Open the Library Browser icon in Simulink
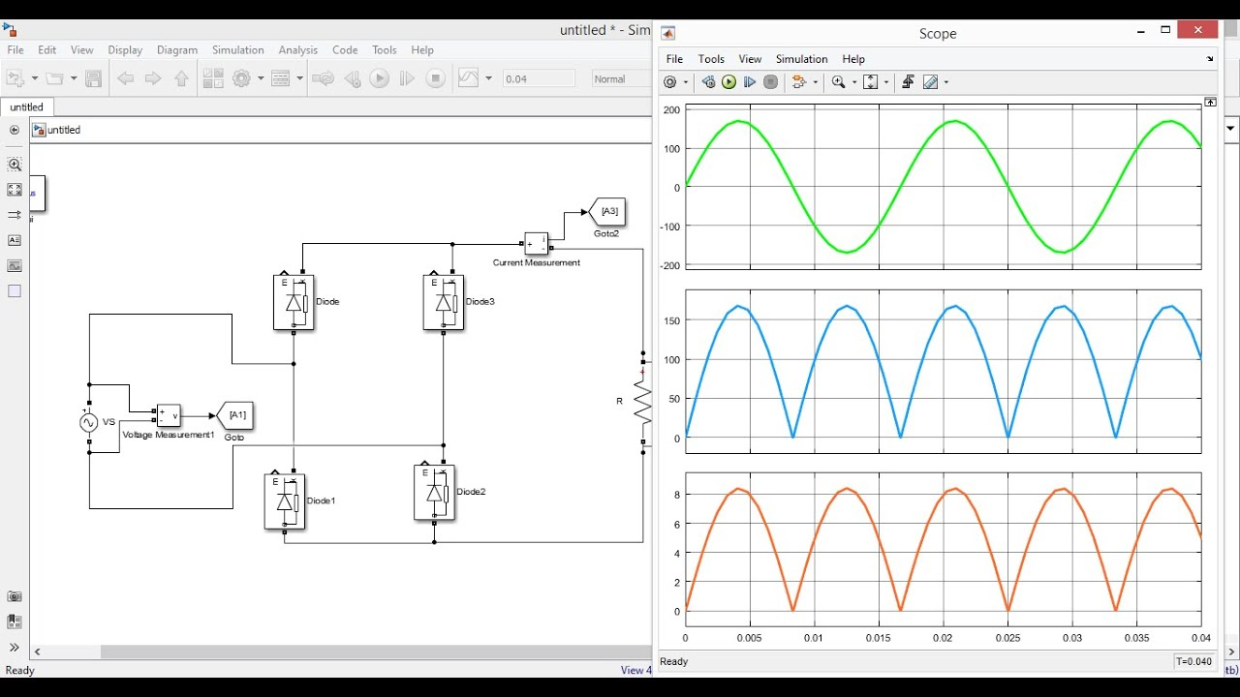The width and height of the screenshot is (1240, 697). [214, 78]
